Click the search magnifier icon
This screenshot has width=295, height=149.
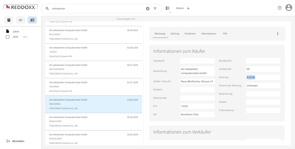(47, 9)
